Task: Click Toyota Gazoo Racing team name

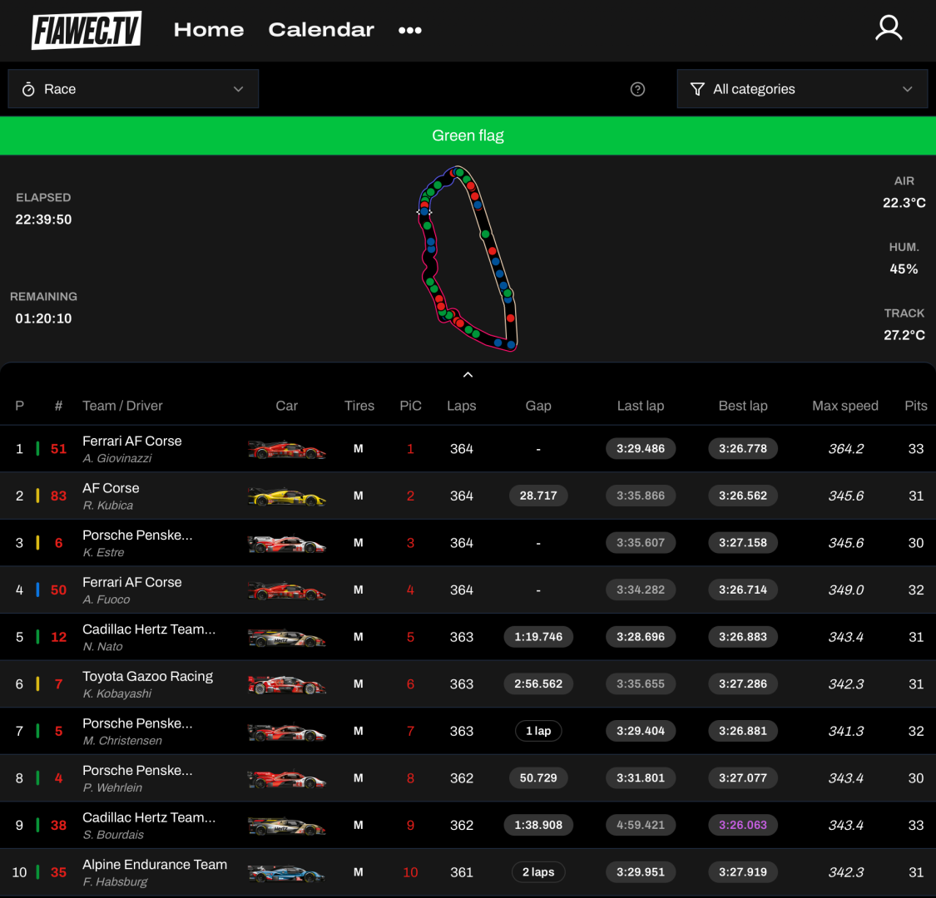Action: 147,676
